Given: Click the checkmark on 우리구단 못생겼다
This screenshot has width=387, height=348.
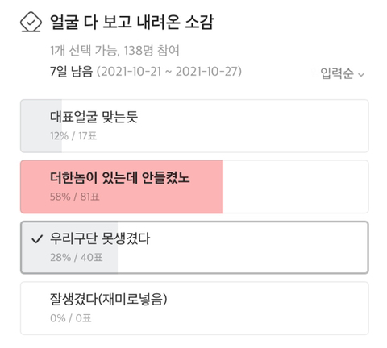Looking at the screenshot, I should (x=37, y=238).
